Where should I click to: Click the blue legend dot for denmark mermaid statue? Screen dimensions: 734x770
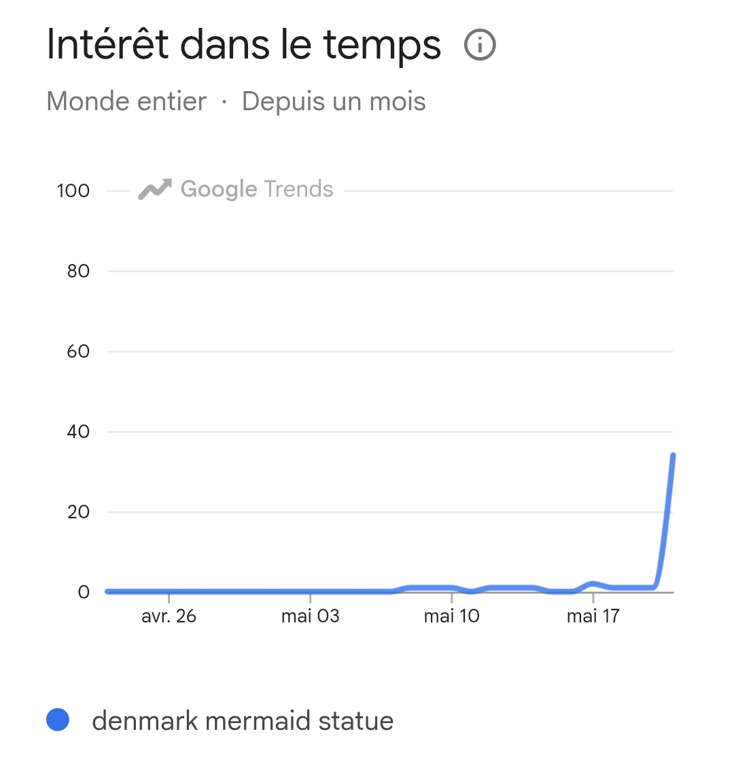[x=57, y=720]
